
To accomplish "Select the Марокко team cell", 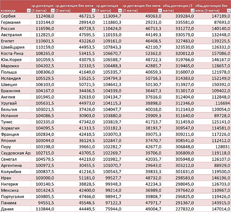I will coord(15,66).
